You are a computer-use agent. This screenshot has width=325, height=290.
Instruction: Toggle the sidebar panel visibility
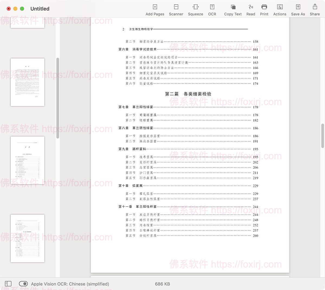click(x=8, y=284)
